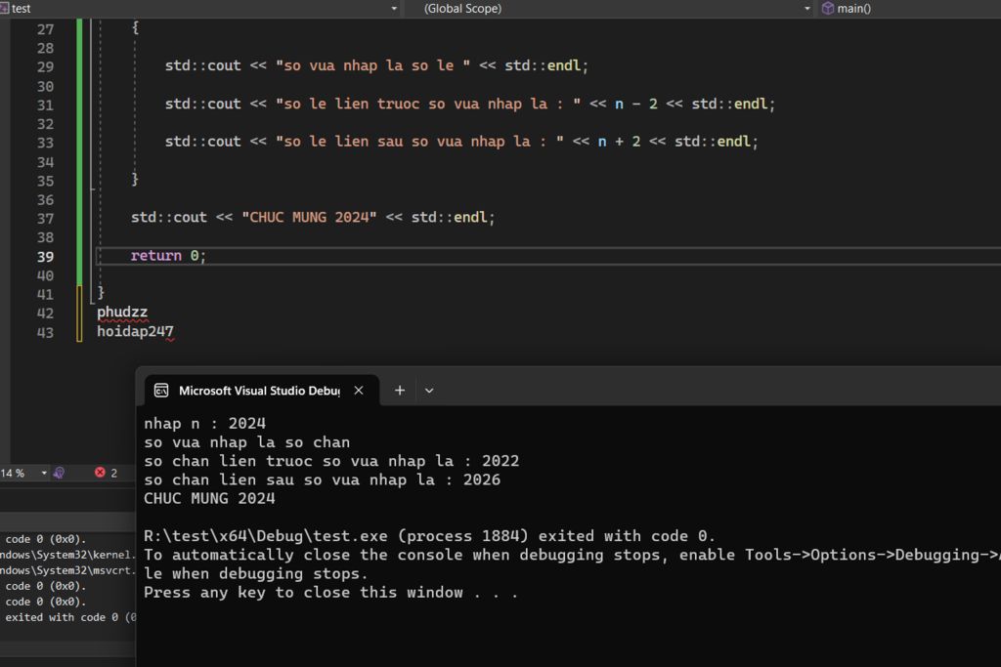Click the "n + 2" expression on line 33
Viewport: 1001px width, 667px height.
[619, 142]
